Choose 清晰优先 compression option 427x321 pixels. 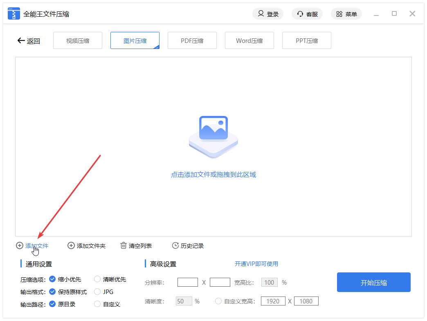pos(97,279)
